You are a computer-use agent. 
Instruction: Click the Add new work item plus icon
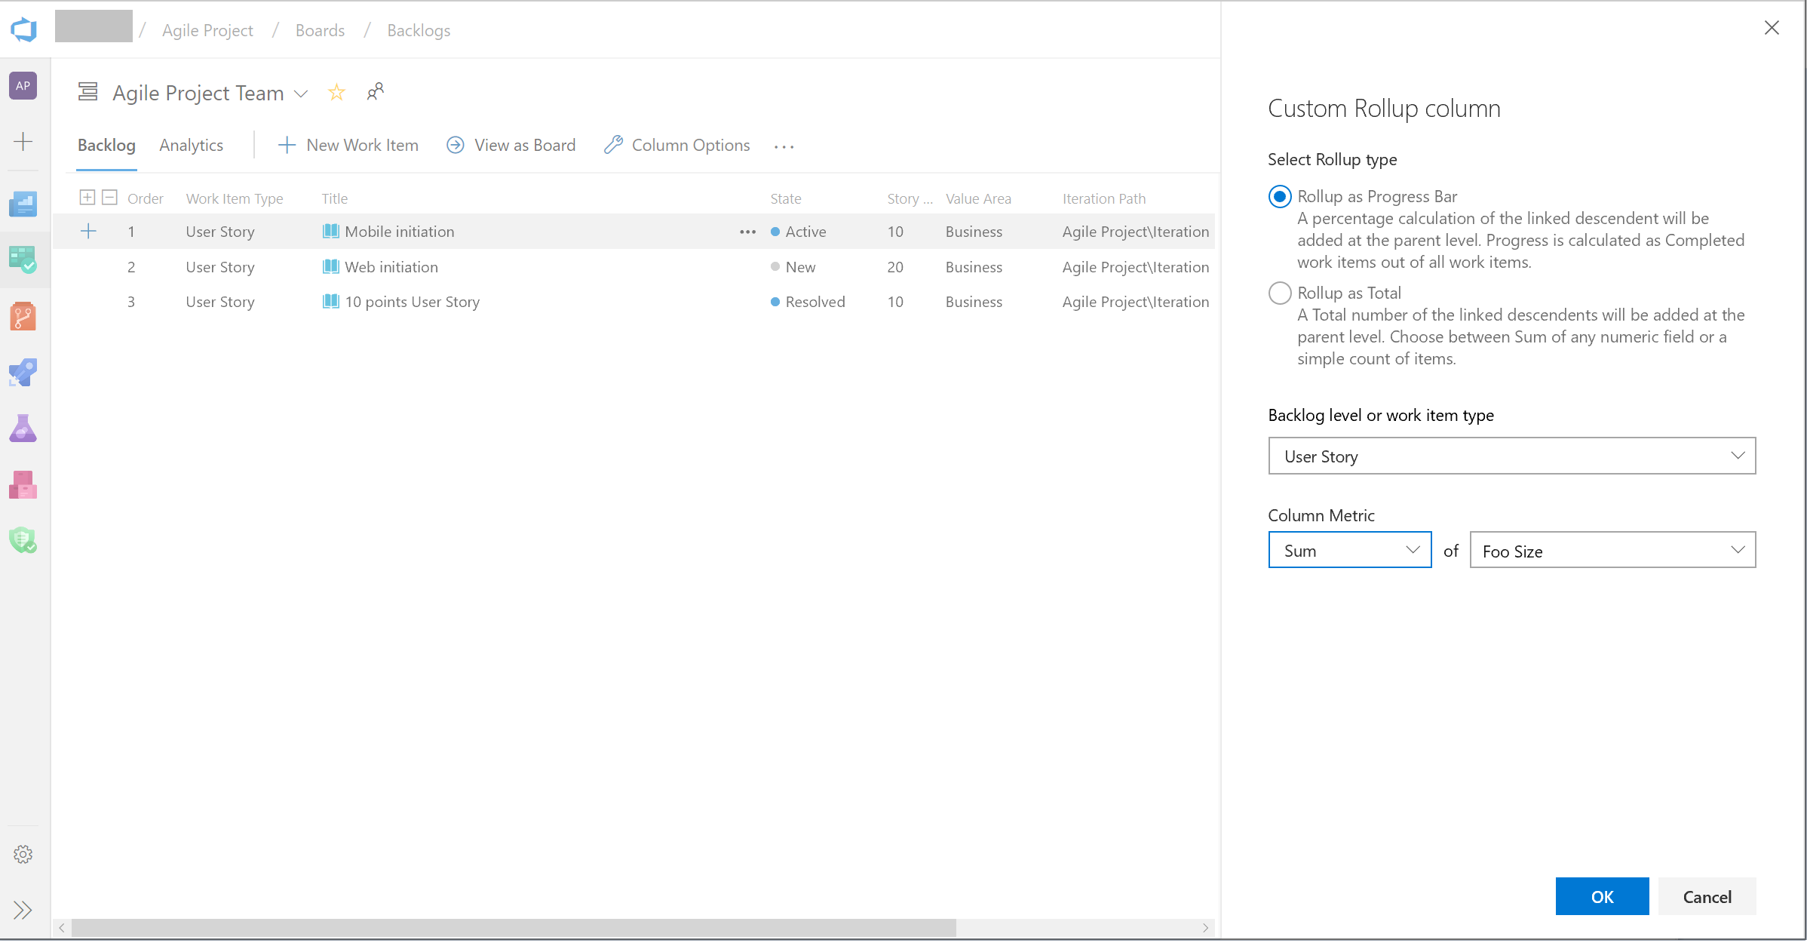tap(286, 145)
